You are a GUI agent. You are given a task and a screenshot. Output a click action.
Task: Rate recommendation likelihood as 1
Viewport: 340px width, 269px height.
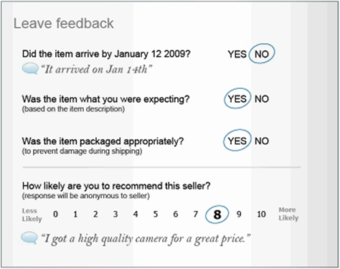point(75,214)
